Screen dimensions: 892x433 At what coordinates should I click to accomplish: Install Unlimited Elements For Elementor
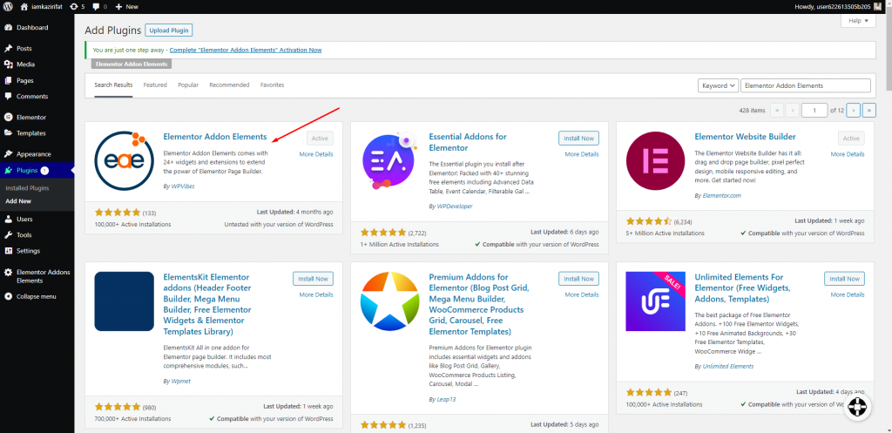[x=844, y=279]
